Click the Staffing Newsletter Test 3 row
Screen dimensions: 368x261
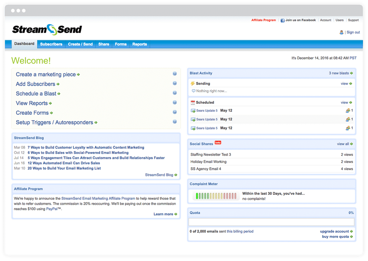point(271,155)
